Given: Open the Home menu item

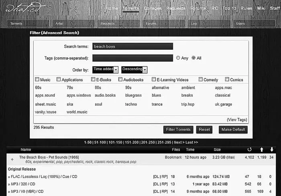Looking at the screenshot, I should click(112, 8).
